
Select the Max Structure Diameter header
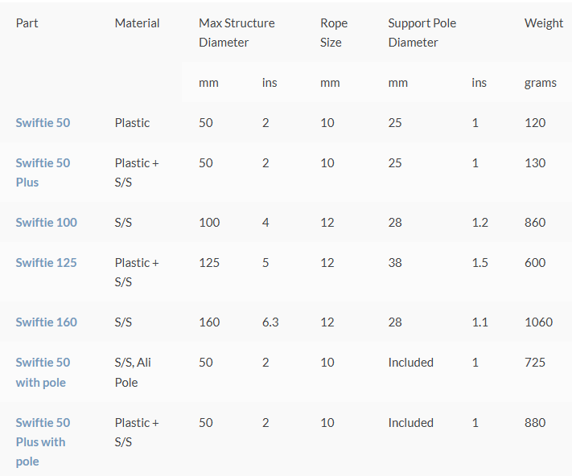pos(237,32)
